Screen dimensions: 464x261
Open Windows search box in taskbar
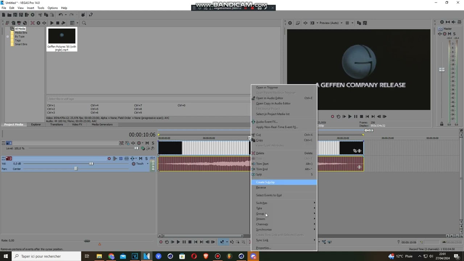click(x=46, y=256)
